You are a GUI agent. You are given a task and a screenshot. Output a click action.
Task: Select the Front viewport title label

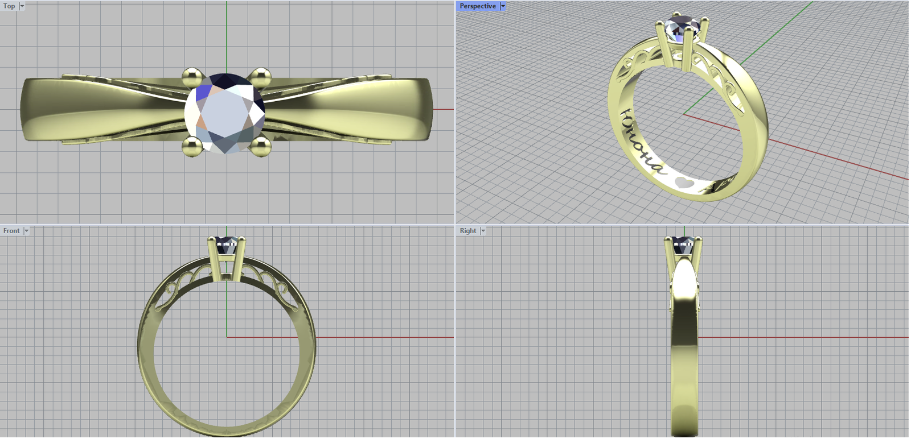(11, 231)
